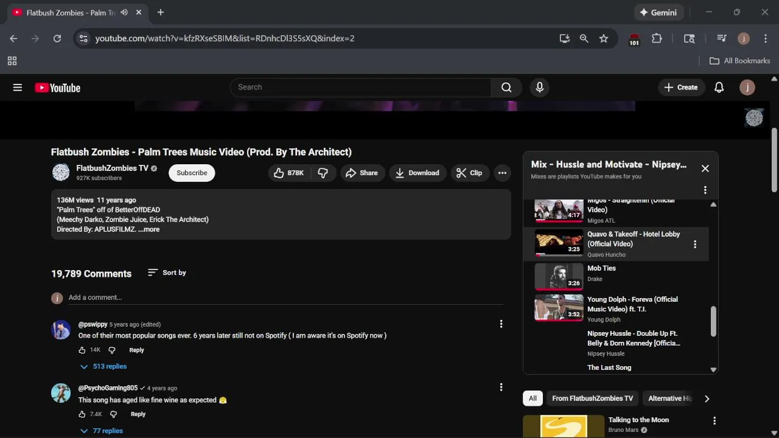Subscribe to FlatbushZombies TV
779x438 pixels.
(192, 173)
